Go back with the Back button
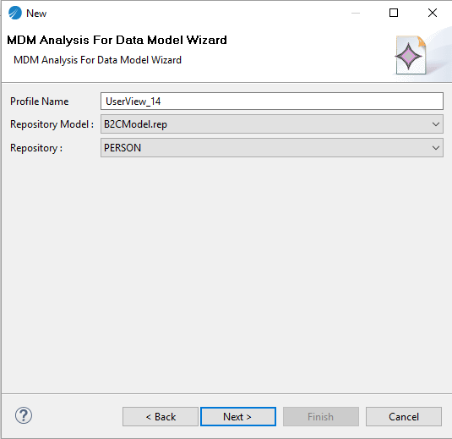 click(161, 416)
